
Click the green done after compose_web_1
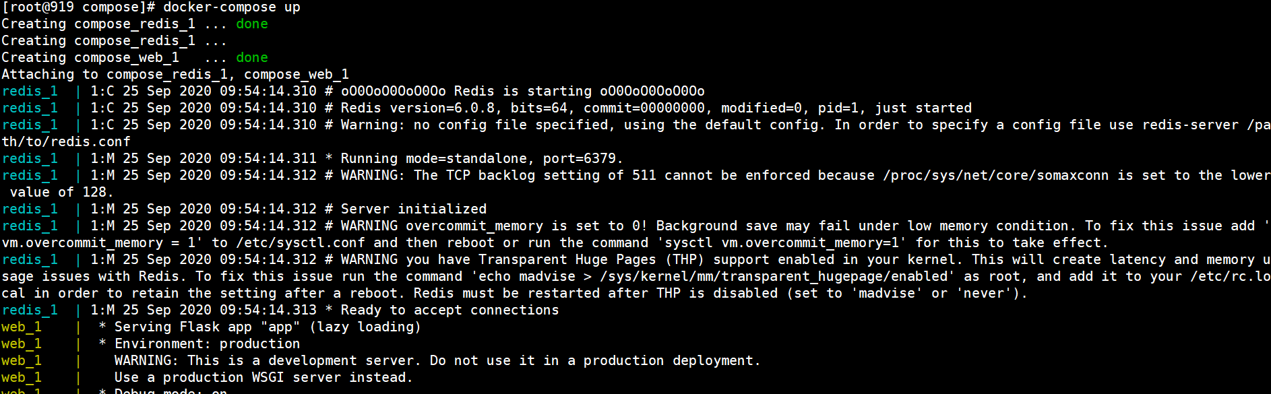click(x=252, y=58)
